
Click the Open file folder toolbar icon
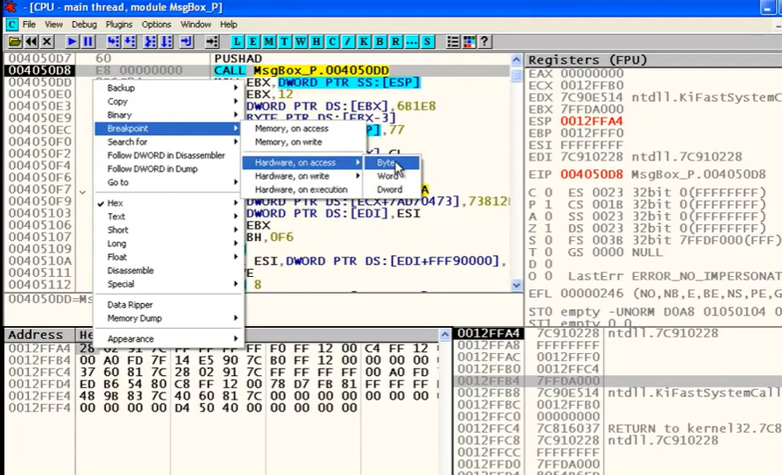pos(15,42)
